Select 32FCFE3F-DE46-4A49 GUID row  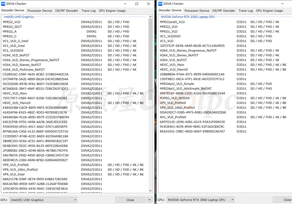pyautogui.click(x=225, y=46)
